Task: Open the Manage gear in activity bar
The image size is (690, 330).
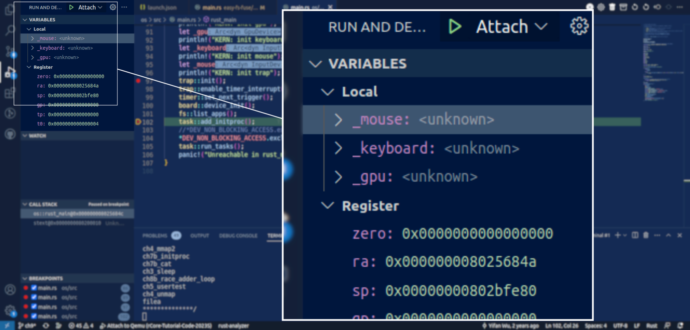Action: pos(9,311)
